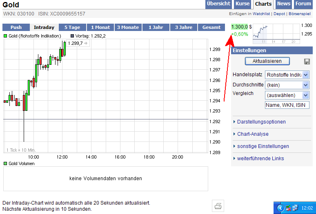The image size is (316, 214).
Task: Switch chart to 5 Tage
Action: (x=72, y=27)
